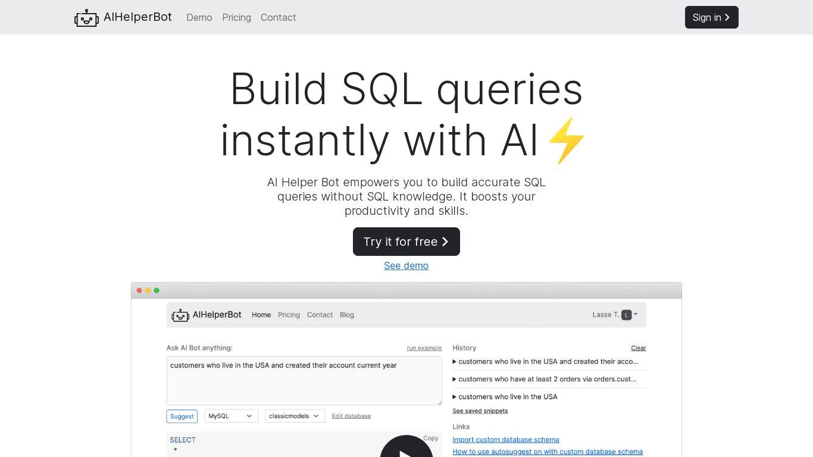Click the chevron arrow on Sign in button
This screenshot has height=457, width=813.
[x=727, y=17]
